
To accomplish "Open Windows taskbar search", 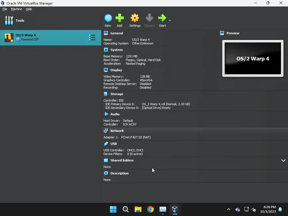I will pyautogui.click(x=126, y=209).
